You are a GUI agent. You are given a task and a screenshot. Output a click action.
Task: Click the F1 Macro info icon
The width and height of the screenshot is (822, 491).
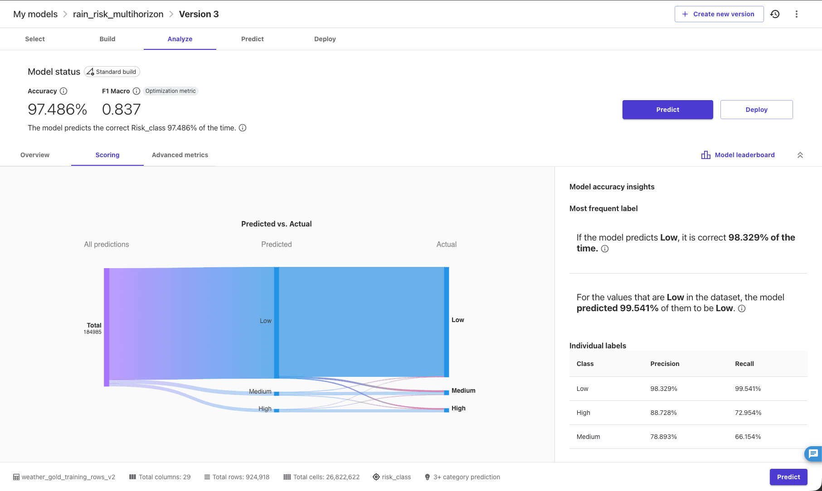(137, 91)
